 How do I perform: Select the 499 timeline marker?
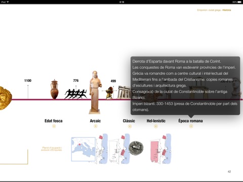pos(113,81)
